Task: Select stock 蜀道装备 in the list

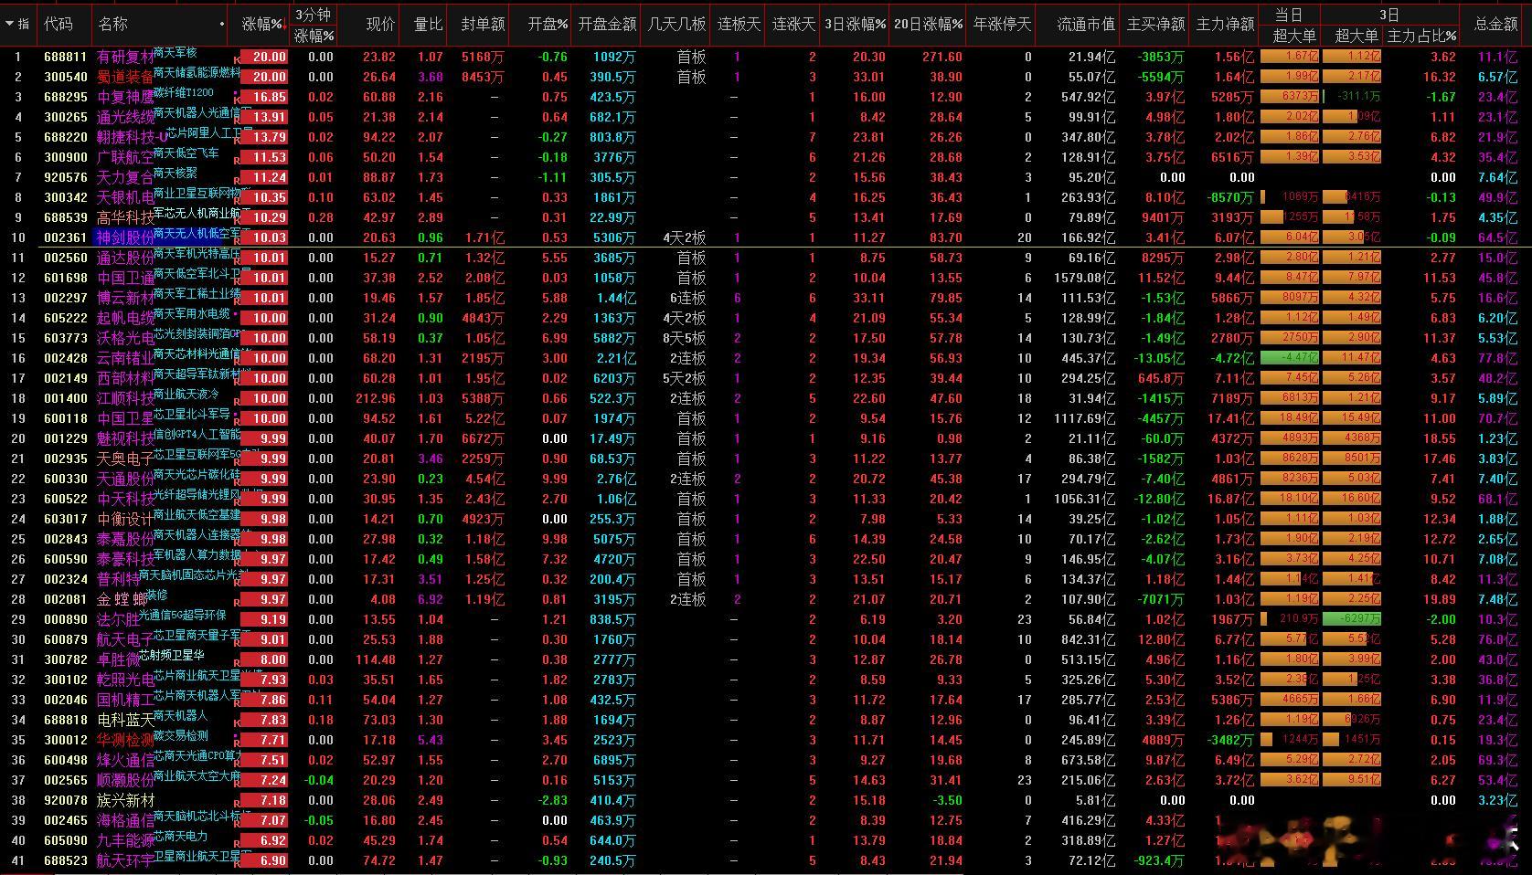Action: (x=126, y=77)
